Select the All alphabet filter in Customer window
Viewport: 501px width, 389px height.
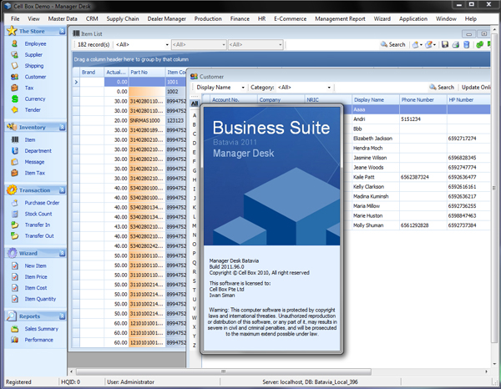pos(195,104)
